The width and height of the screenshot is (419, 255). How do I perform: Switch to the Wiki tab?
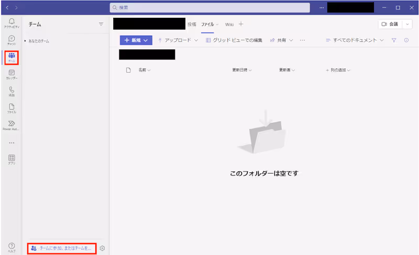coord(229,24)
